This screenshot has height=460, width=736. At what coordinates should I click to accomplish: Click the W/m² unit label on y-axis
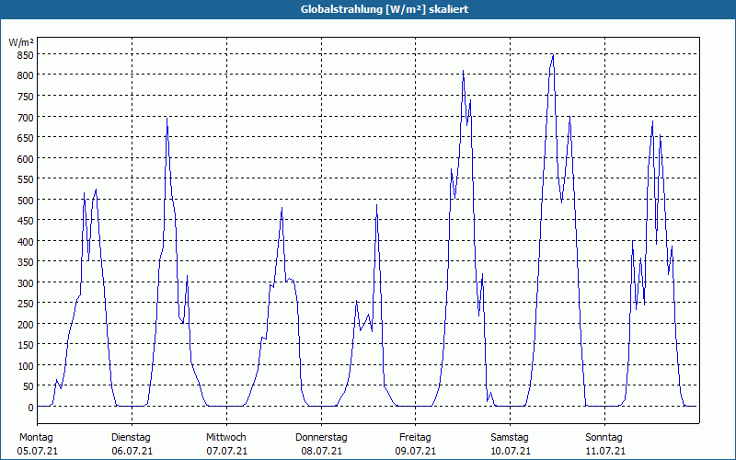point(21,42)
